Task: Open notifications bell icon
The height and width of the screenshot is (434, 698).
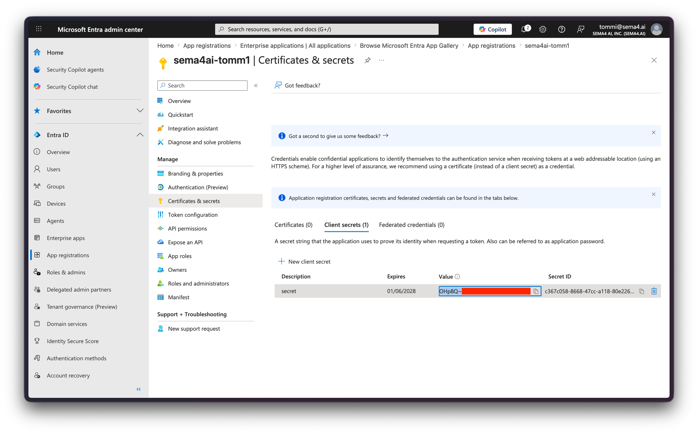Action: click(x=525, y=29)
